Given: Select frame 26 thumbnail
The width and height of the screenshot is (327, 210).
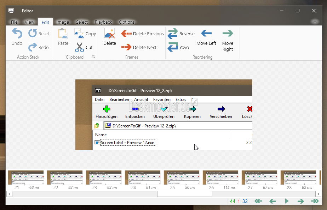Looking at the screenshot, I should point(220,178).
